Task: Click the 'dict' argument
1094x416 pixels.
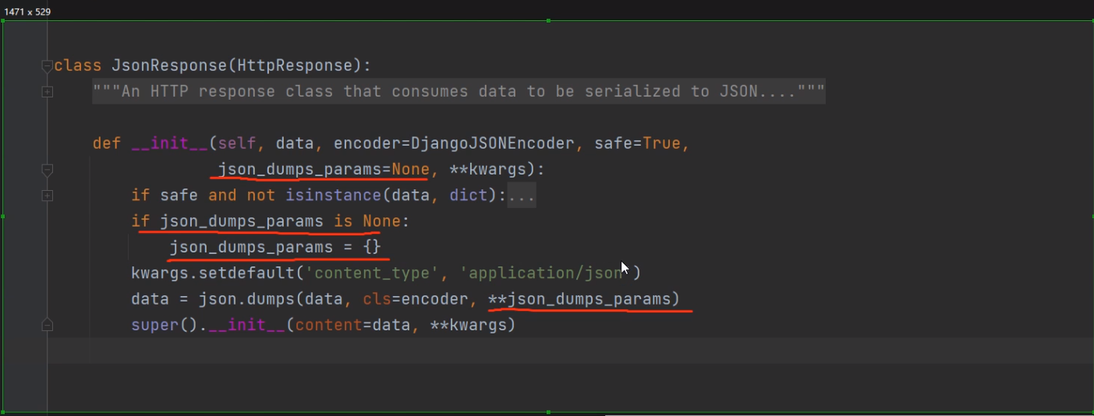Action: (469, 196)
